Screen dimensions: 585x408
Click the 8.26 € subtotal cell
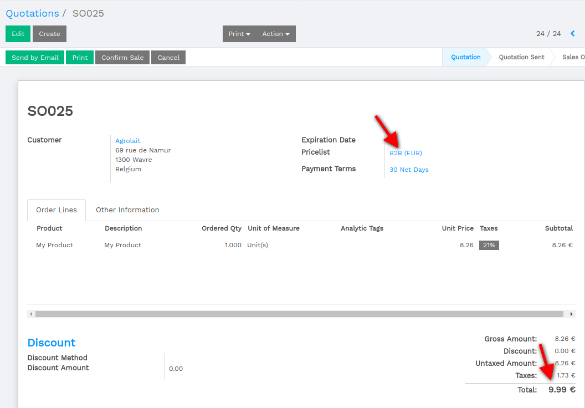tap(562, 245)
